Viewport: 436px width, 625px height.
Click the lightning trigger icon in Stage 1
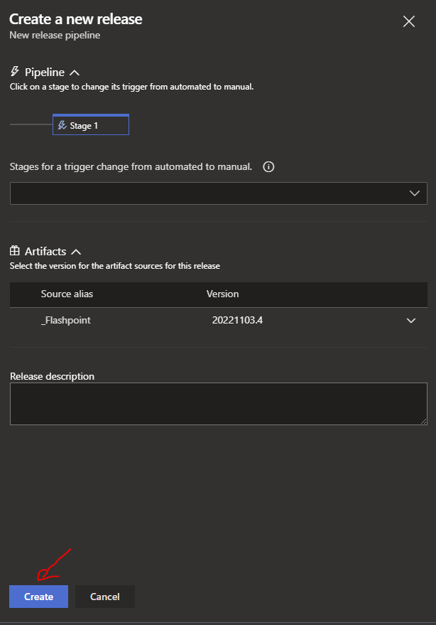(x=62, y=126)
